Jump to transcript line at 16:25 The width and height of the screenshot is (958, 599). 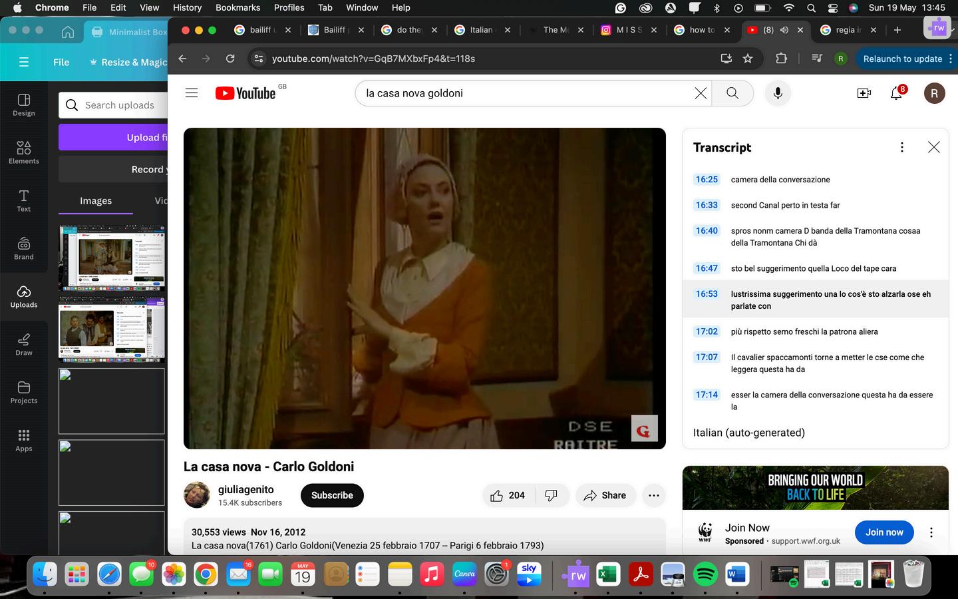707,180
